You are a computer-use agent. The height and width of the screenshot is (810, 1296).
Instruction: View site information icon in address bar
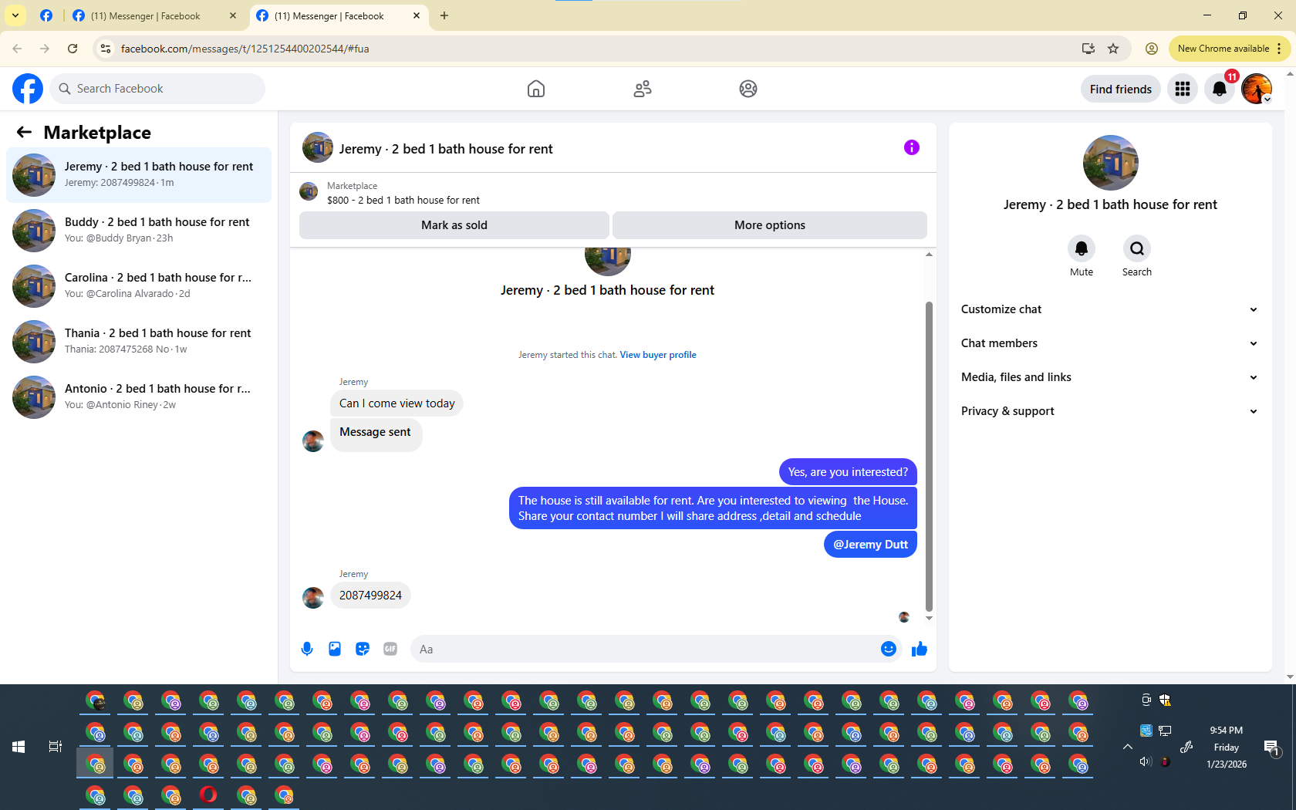click(106, 49)
